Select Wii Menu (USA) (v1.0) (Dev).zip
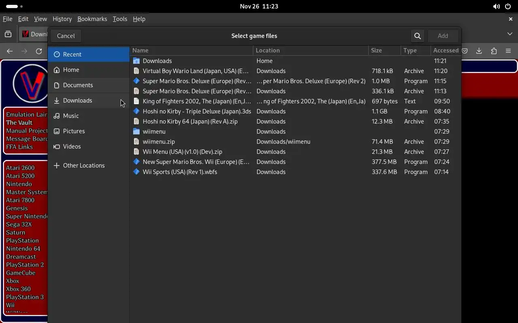 click(295, 152)
